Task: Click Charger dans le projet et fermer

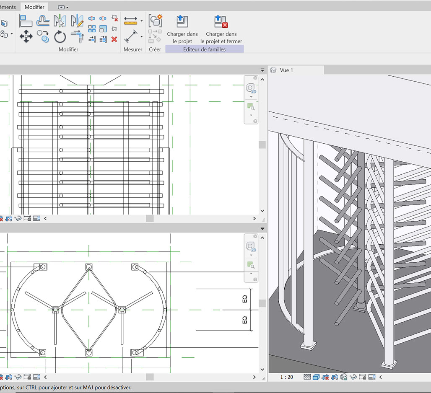Action: coord(221,29)
